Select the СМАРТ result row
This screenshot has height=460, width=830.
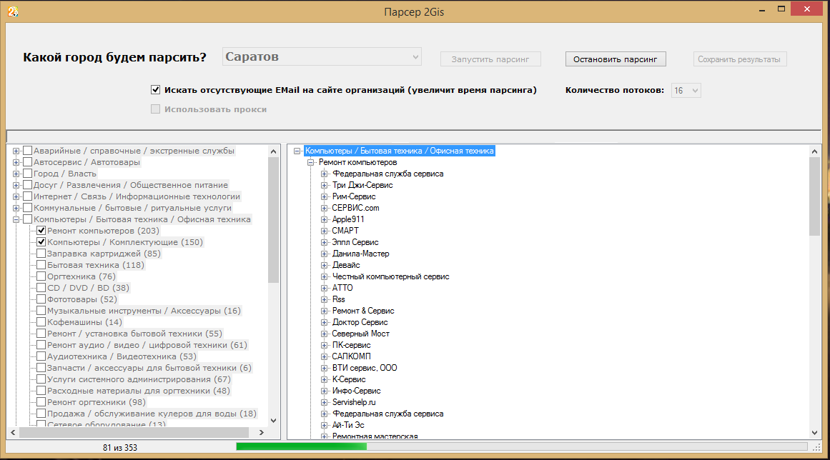point(345,231)
